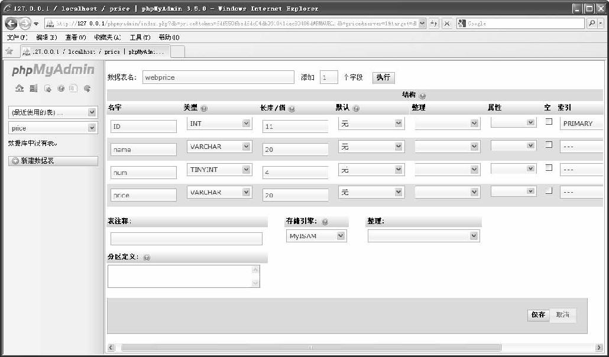Open the 文件 menu
609x357 pixels.
coord(17,37)
